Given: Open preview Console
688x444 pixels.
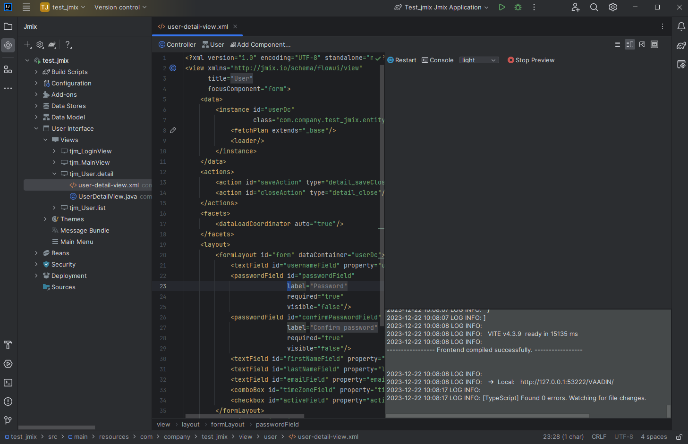Looking at the screenshot, I should pyautogui.click(x=437, y=60).
